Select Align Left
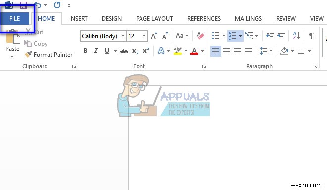Image resolution: width=327 pixels, height=190 pixels. 216,51
